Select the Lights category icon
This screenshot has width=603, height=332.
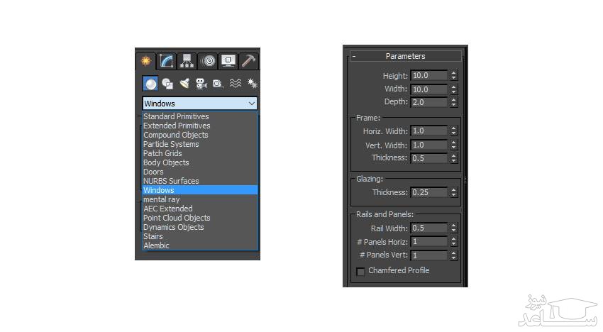184,84
